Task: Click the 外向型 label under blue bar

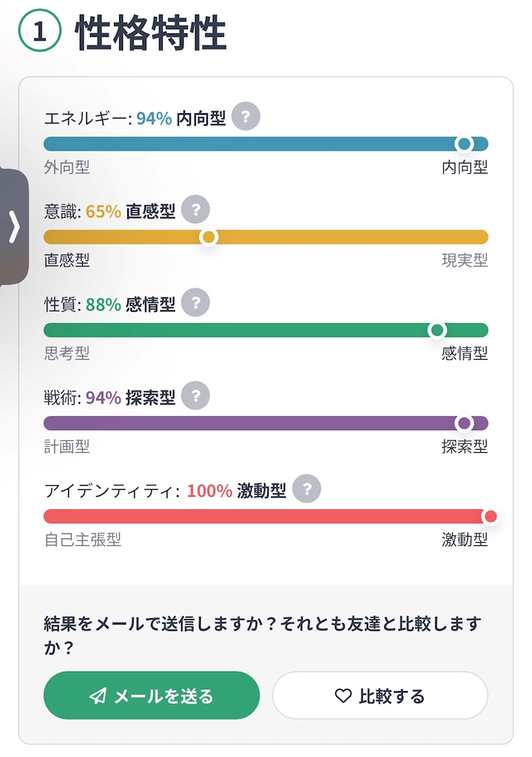Action: [x=67, y=167]
